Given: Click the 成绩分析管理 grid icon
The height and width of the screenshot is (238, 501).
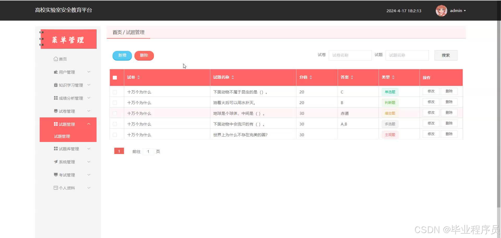Looking at the screenshot, I should click(56, 98).
